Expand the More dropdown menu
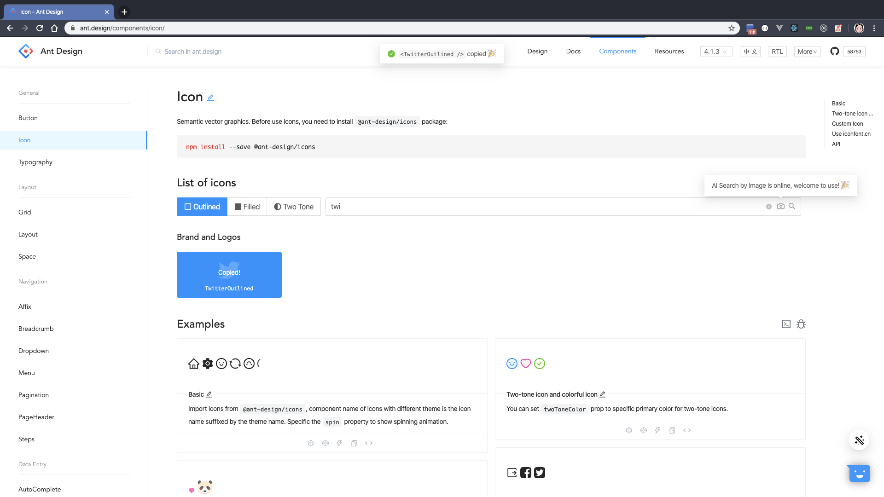The height and width of the screenshot is (497, 884). [807, 52]
